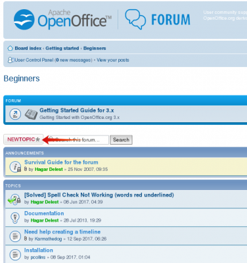
Task: Open Need help creating a timeline
Action: tap(62, 231)
